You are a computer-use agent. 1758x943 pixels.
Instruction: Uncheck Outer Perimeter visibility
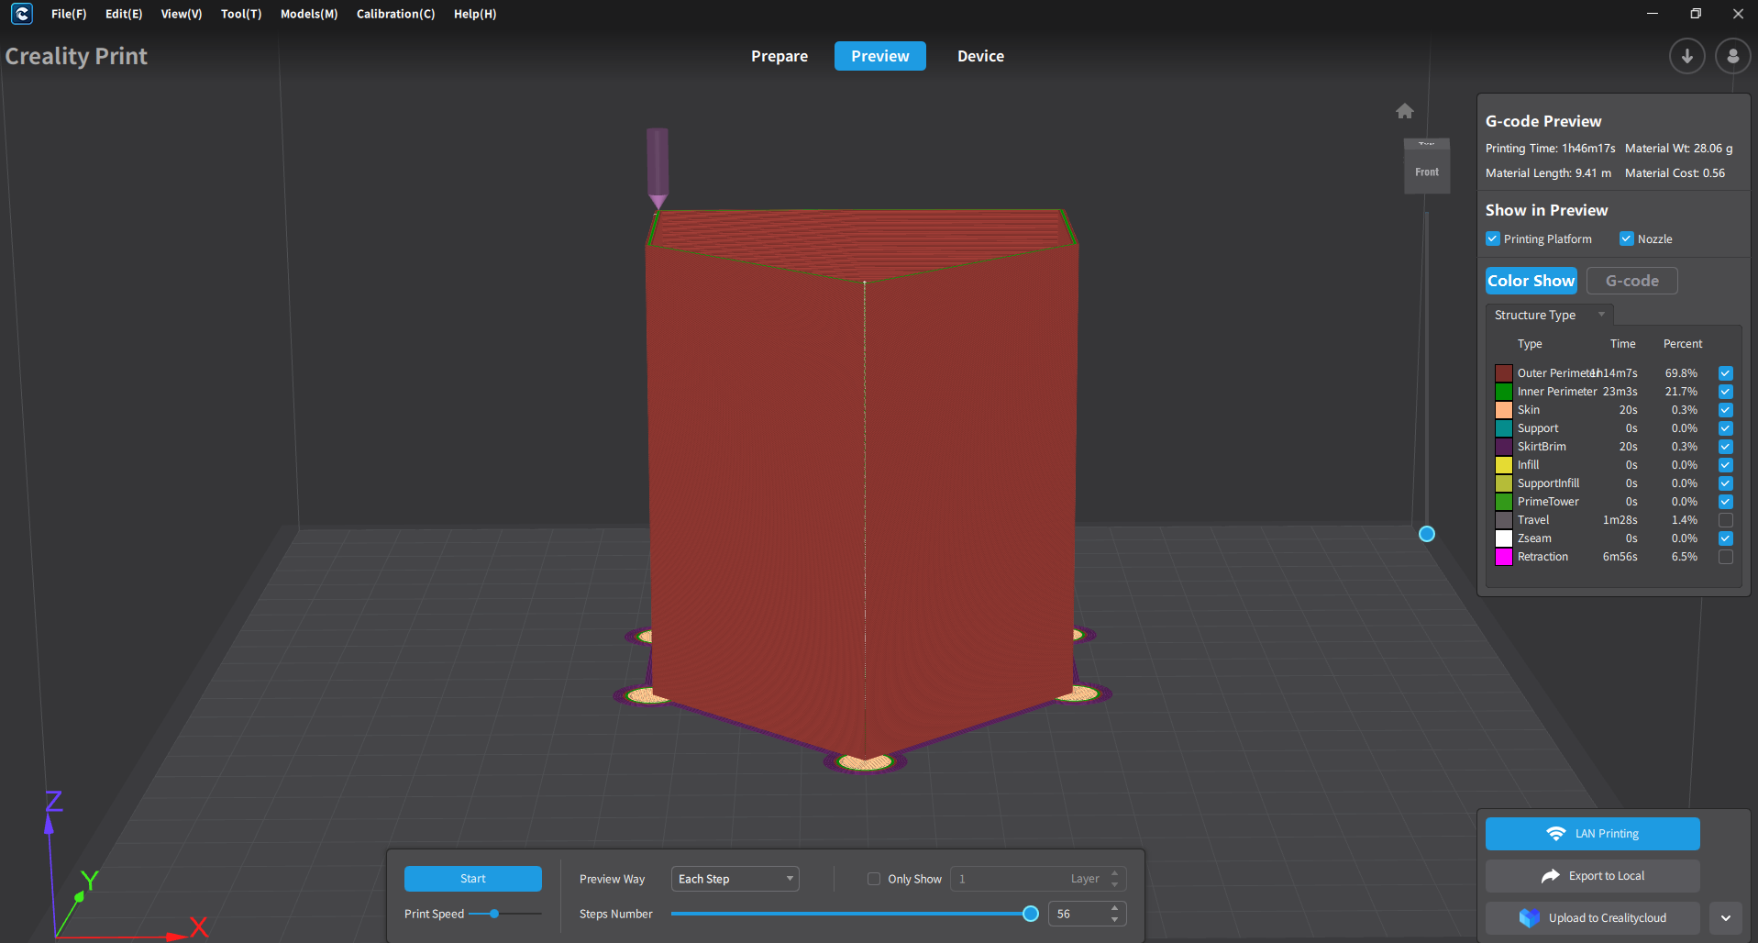[1725, 373]
